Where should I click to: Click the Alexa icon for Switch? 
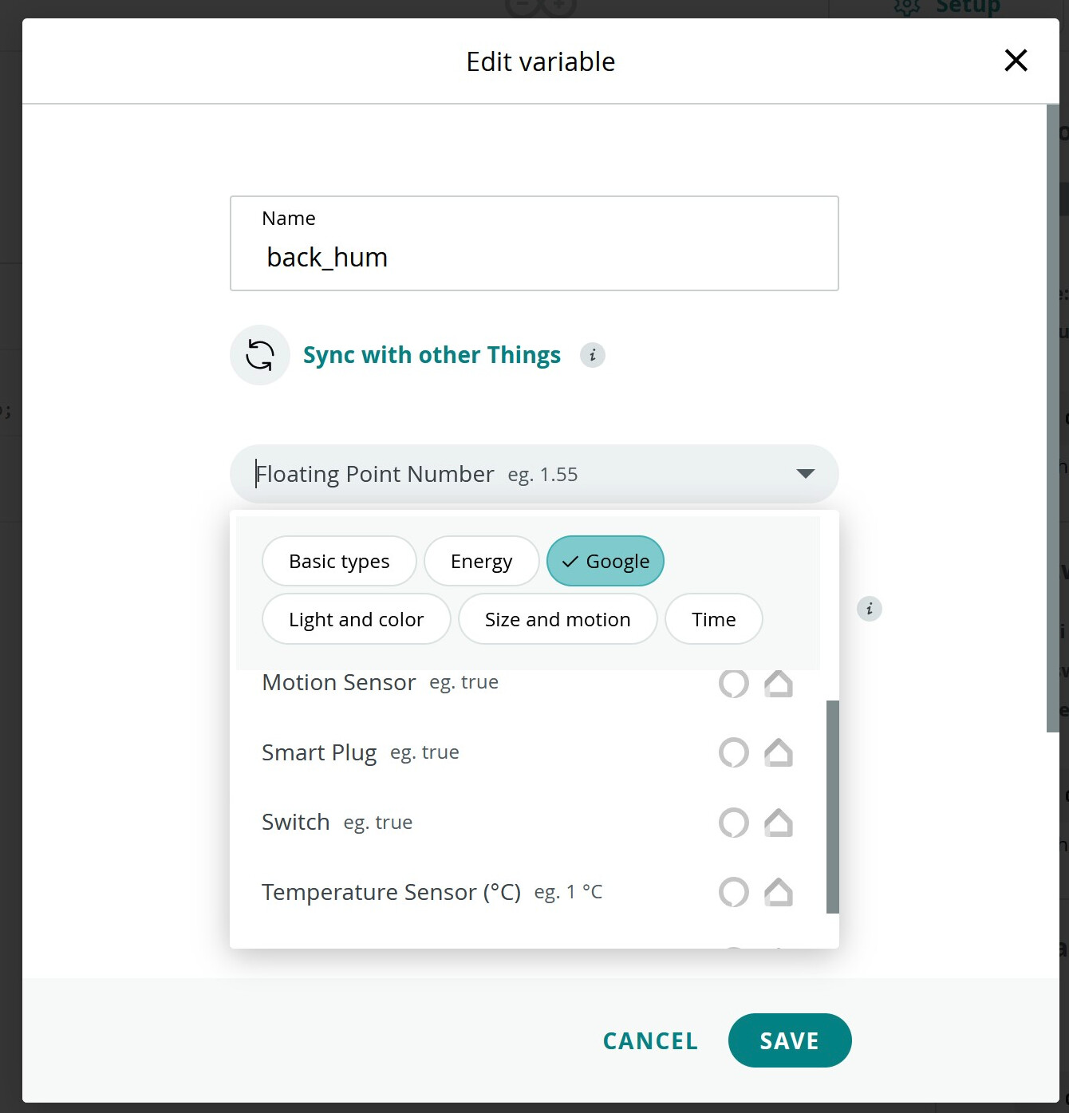733,823
